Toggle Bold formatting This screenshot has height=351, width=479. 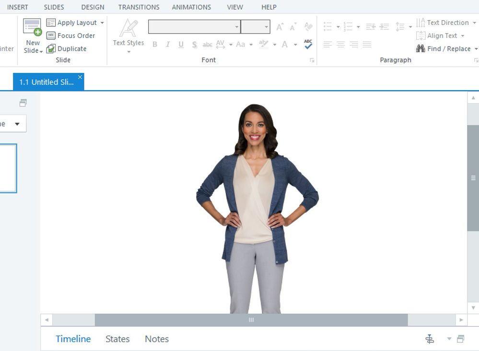tap(154, 45)
